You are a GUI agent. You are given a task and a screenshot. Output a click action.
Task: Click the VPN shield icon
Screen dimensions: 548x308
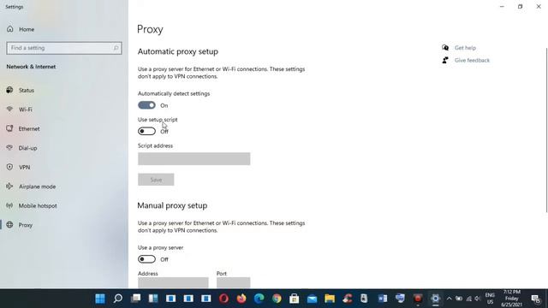[x=9, y=167]
